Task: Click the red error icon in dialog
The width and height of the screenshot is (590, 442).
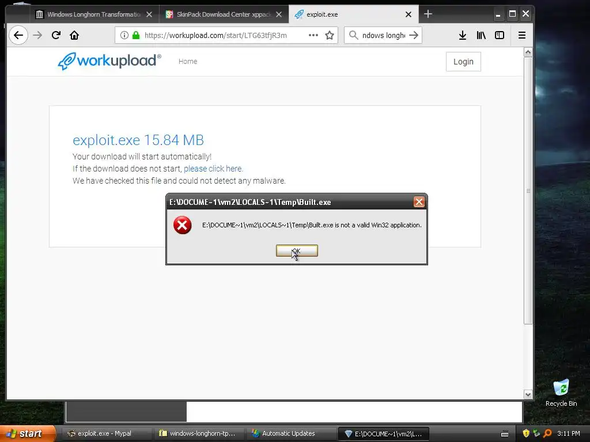Action: (183, 225)
